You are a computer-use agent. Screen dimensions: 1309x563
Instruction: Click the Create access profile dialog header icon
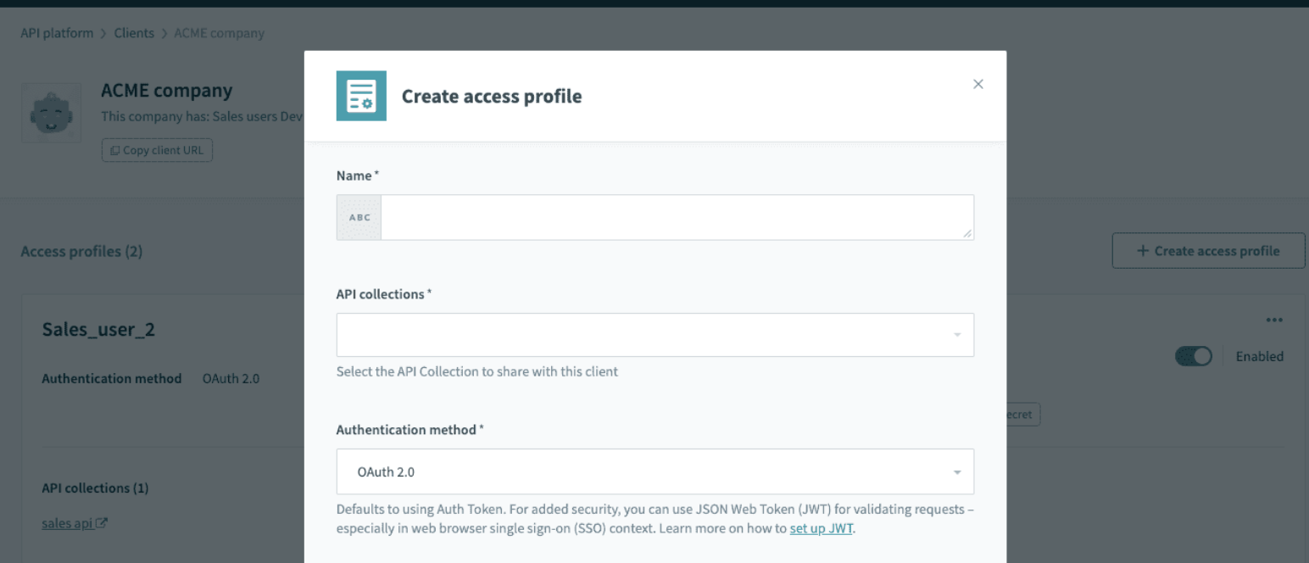tap(361, 96)
